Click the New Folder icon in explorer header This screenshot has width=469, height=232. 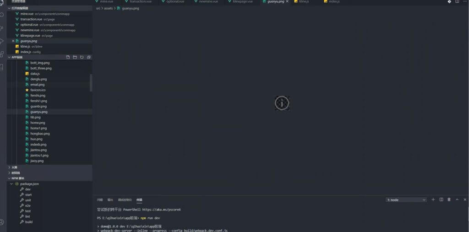point(75,57)
